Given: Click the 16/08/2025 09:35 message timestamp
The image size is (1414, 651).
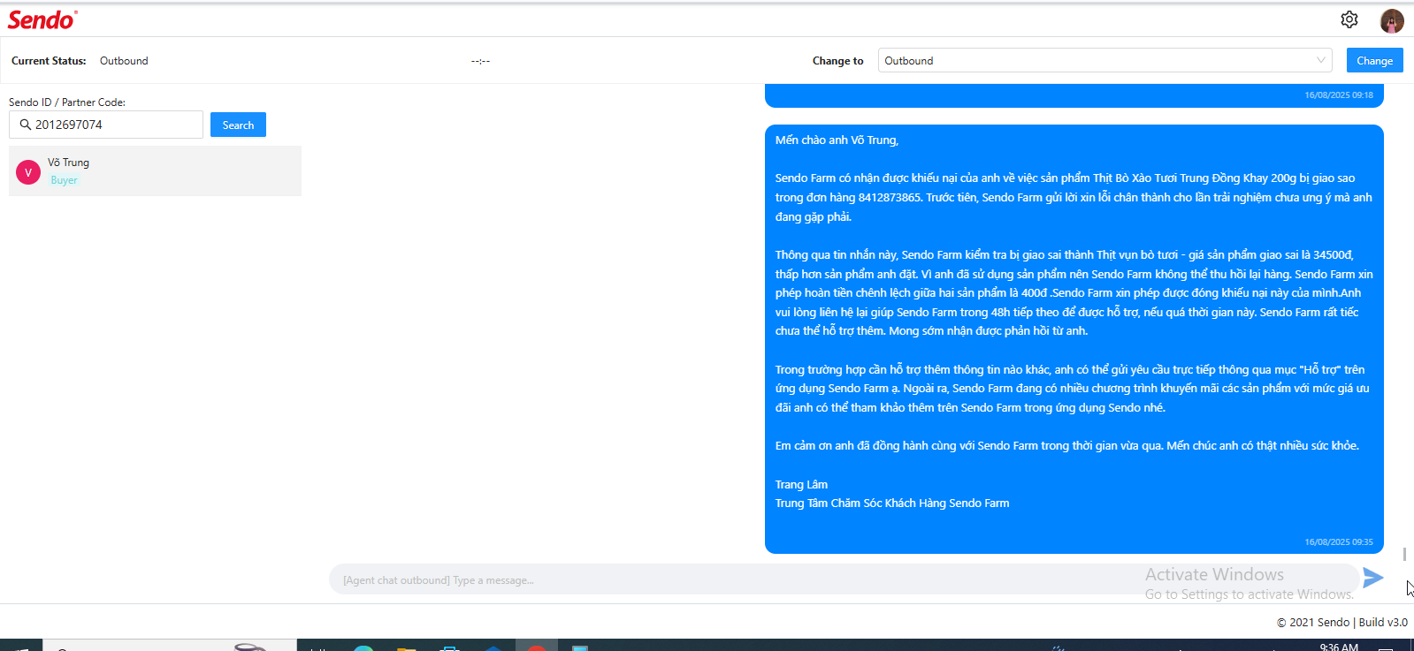Looking at the screenshot, I should 1339,541.
